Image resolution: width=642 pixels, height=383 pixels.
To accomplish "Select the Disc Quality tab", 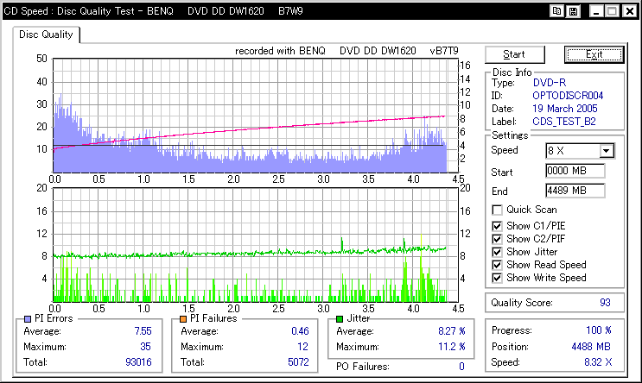I will [x=47, y=35].
